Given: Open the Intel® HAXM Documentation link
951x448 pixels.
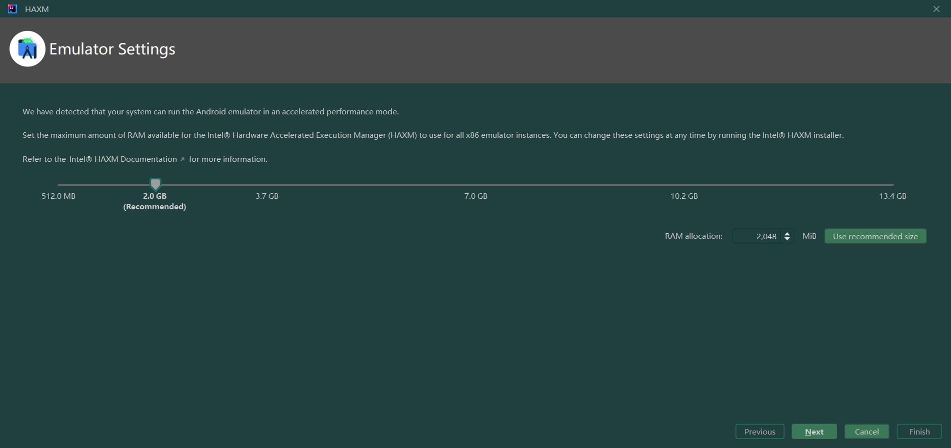Looking at the screenshot, I should point(123,159).
